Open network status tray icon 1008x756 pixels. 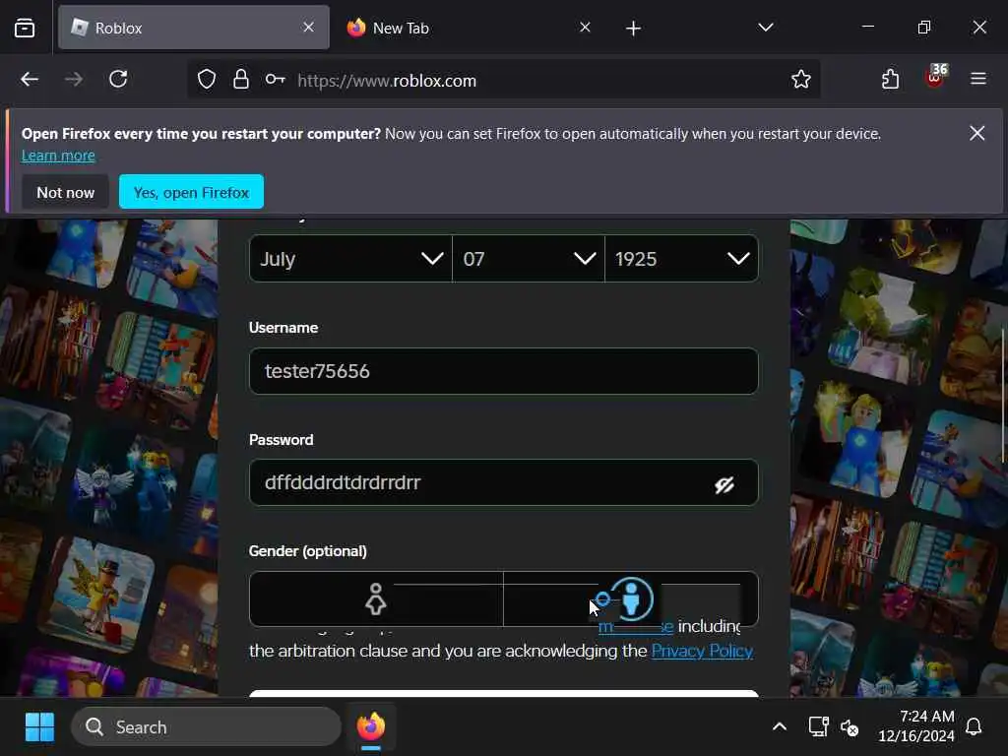[818, 727]
